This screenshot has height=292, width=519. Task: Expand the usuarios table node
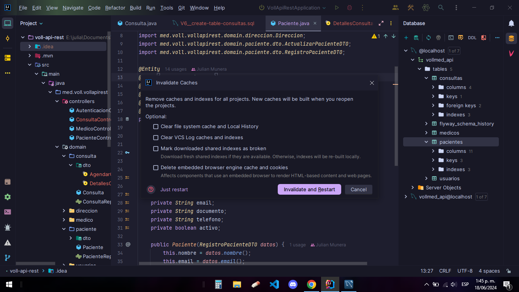tap(426, 178)
